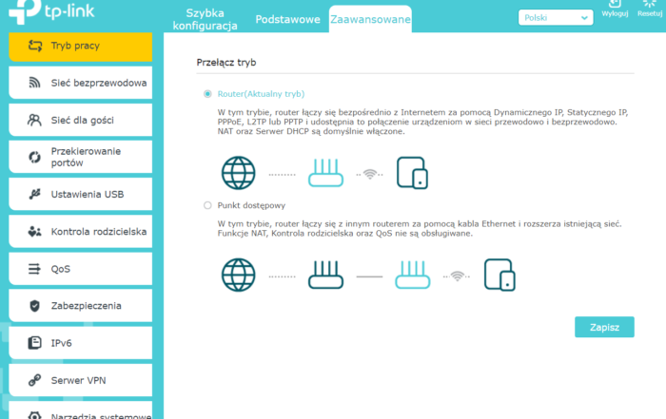Click the Tryb pracy mode icon
Screen dimensions: 666x419
[35, 46]
